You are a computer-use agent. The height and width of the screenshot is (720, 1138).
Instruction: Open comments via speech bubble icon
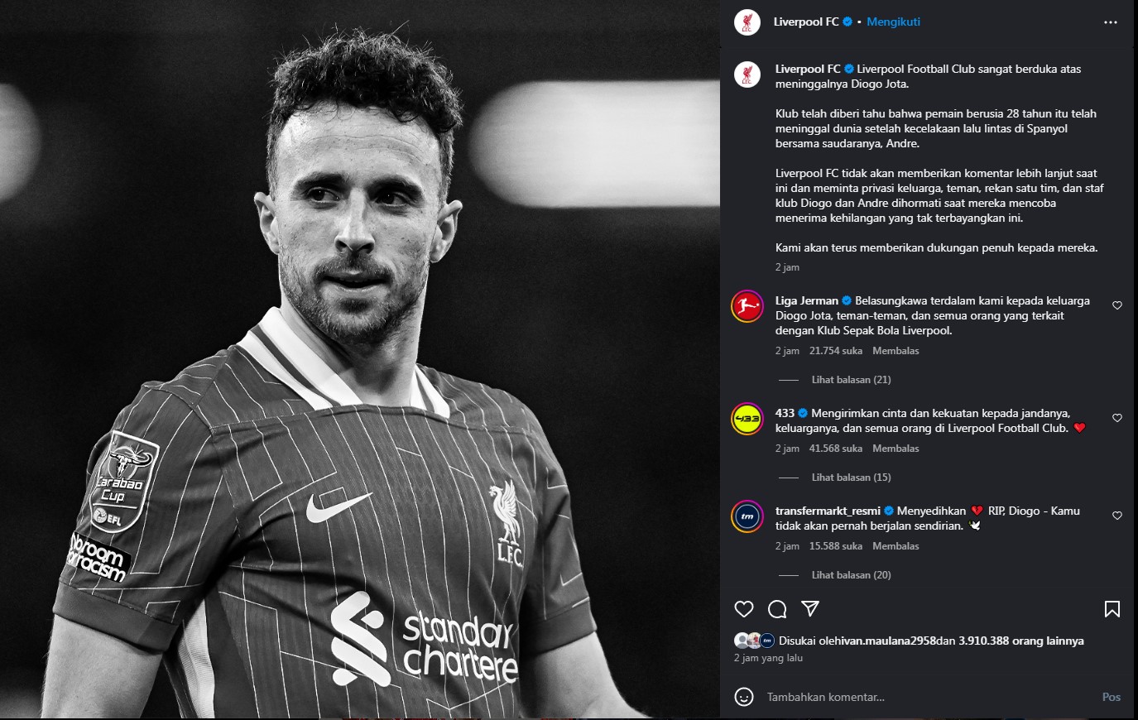777,609
